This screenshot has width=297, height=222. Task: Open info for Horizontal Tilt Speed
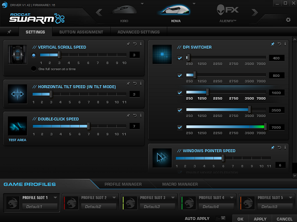[141, 83]
